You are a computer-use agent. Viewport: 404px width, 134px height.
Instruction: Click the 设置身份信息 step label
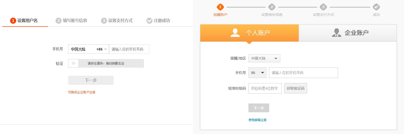272,15
